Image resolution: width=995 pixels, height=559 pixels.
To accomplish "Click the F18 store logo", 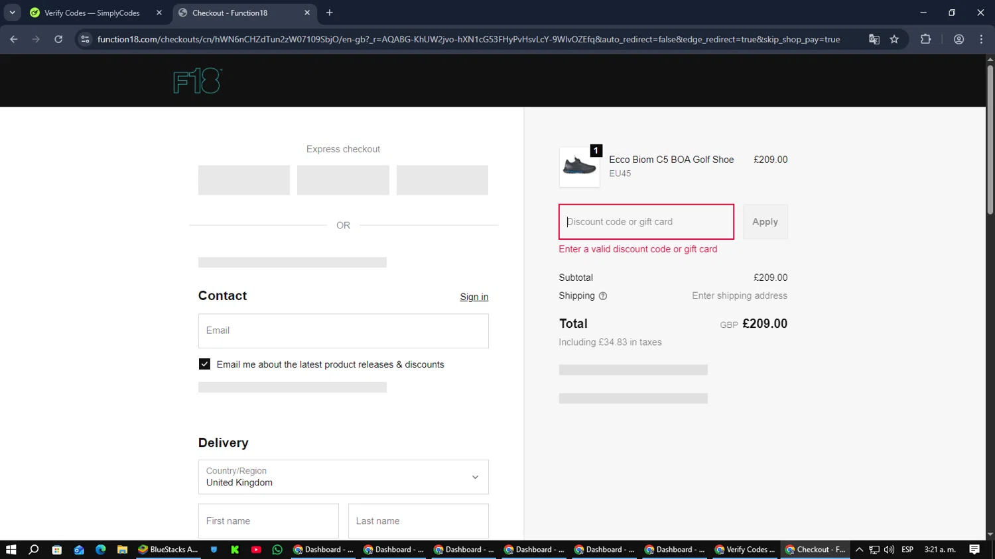I will [197, 81].
